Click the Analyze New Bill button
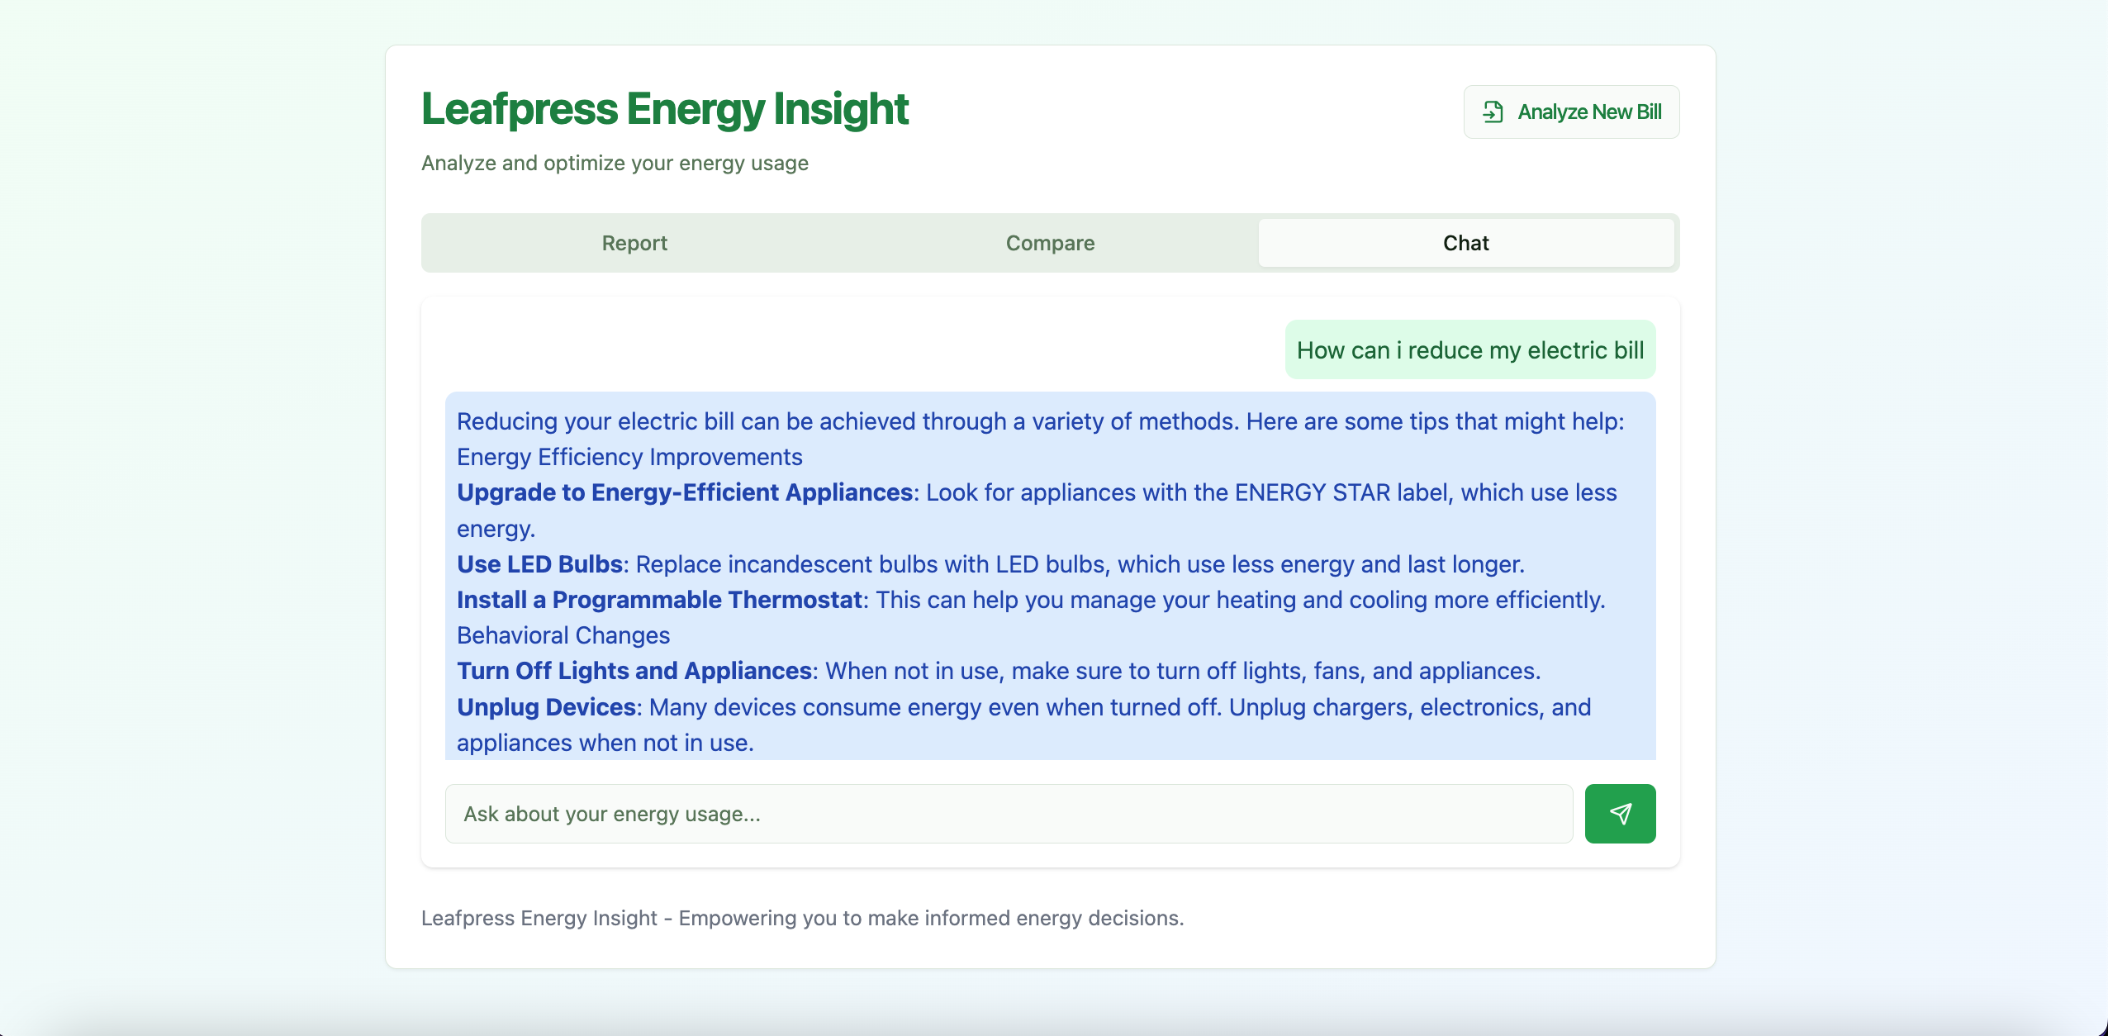Viewport: 2108px width, 1036px height. pos(1571,112)
